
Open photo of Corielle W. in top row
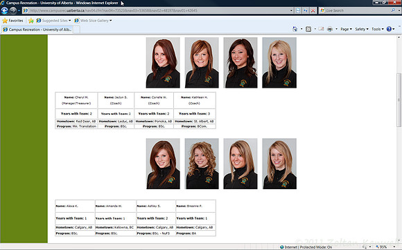pyautogui.click(x=241, y=63)
